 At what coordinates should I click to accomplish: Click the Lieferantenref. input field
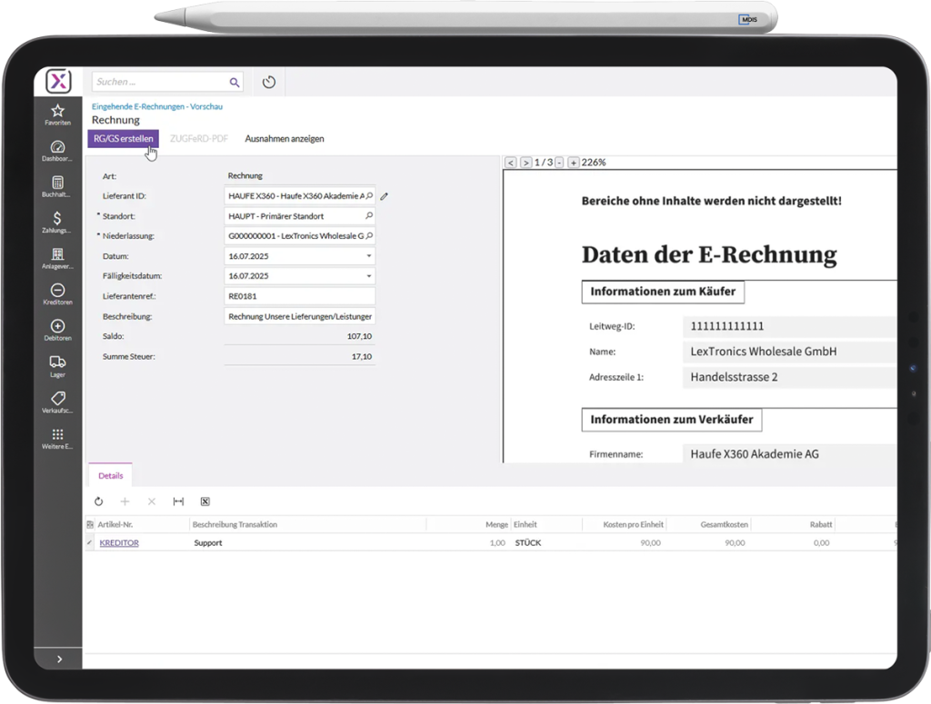click(299, 296)
